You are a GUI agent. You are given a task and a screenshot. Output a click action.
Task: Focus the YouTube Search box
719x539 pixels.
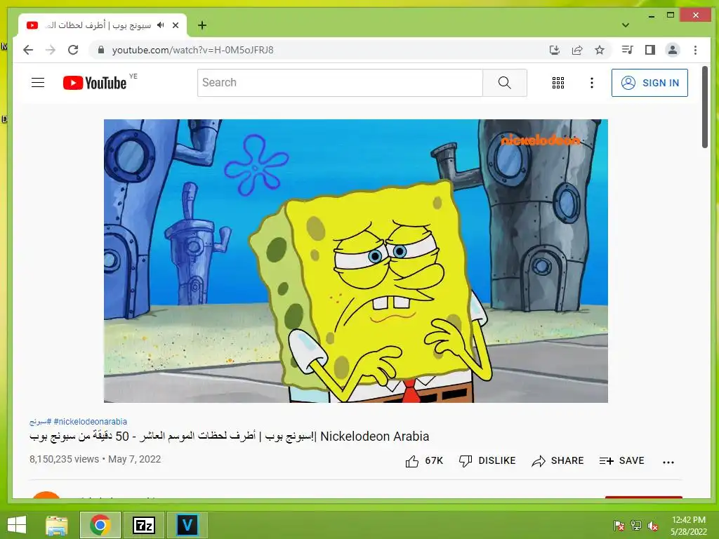click(x=340, y=83)
